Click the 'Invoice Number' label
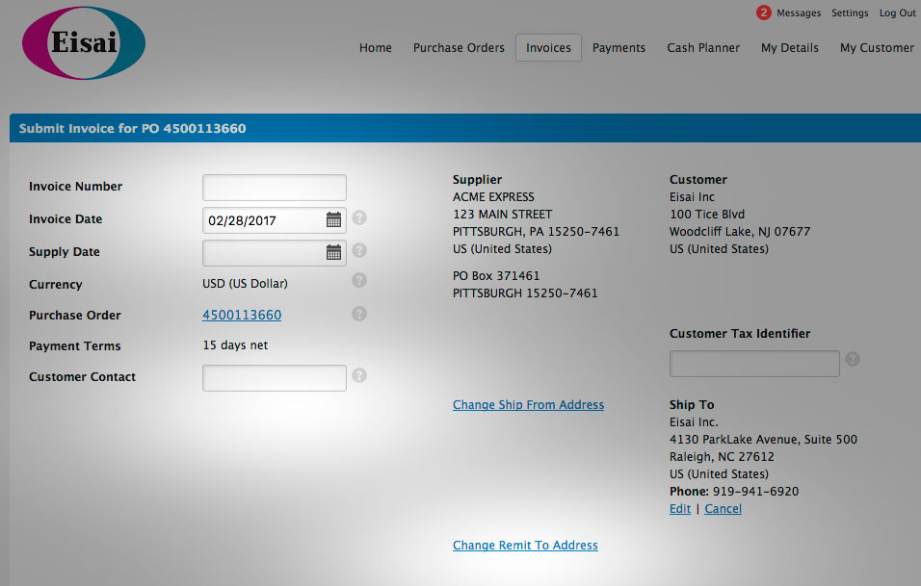Image resolution: width=921 pixels, height=586 pixels. (x=76, y=187)
